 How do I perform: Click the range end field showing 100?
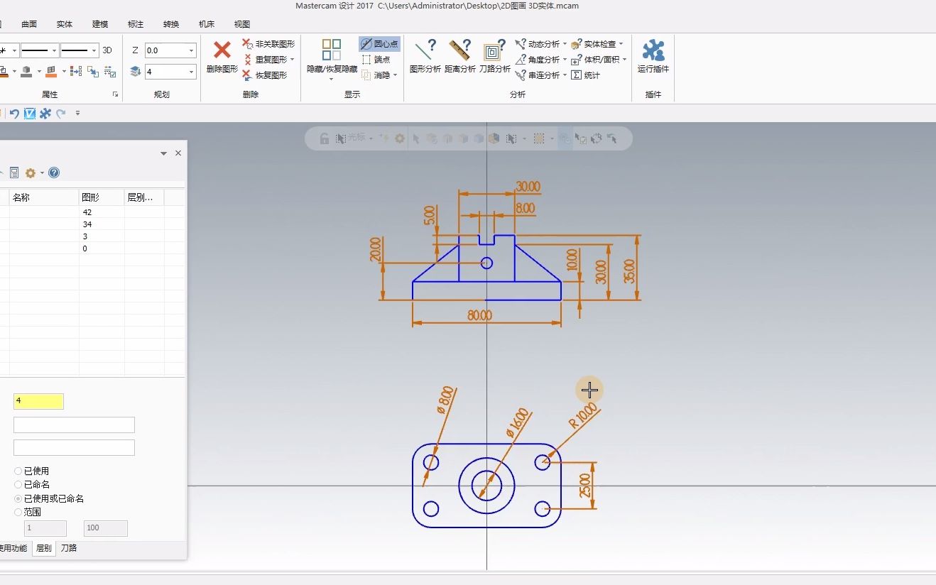pos(105,528)
